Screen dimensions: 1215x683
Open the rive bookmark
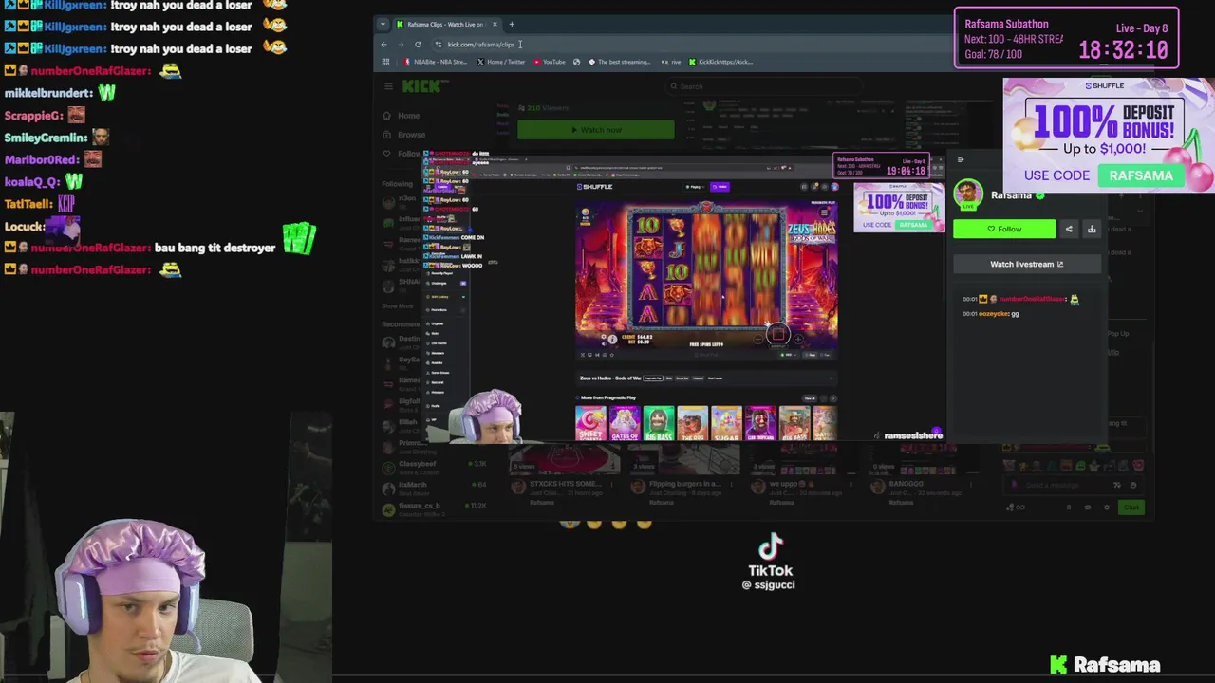[x=672, y=62]
